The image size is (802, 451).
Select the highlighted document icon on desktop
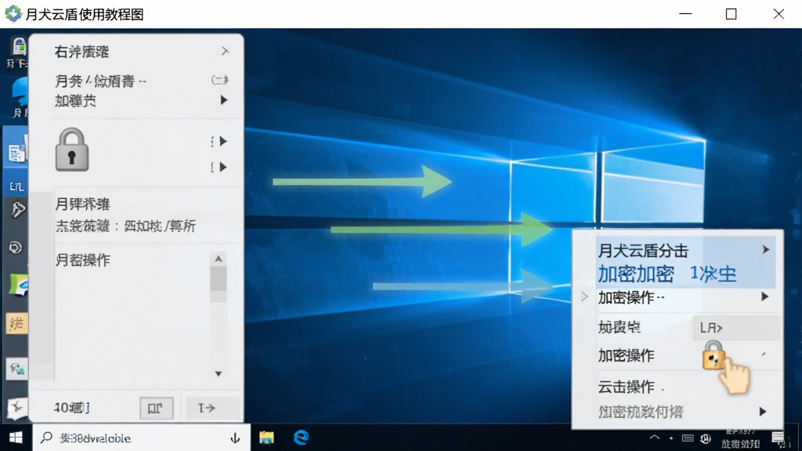16,152
